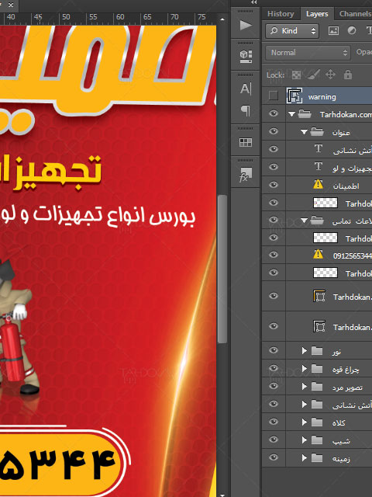Hide the چراغ قوه group
372x497 pixels.
[x=274, y=368]
